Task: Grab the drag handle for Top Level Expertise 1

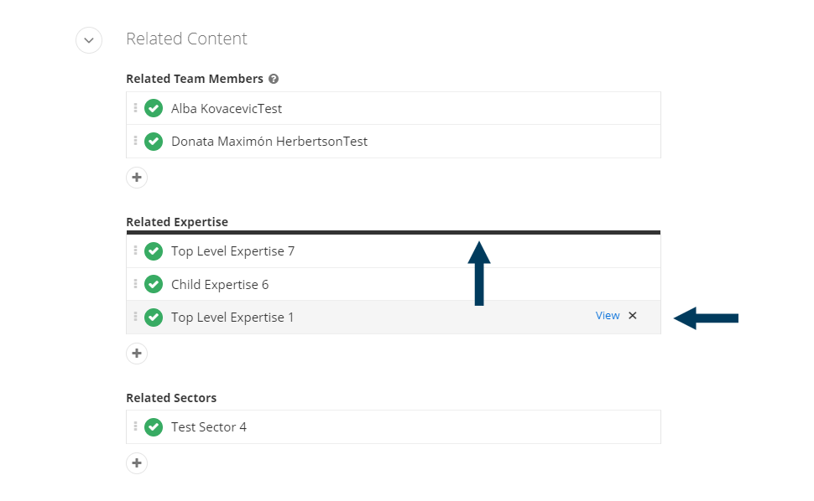Action: click(135, 317)
